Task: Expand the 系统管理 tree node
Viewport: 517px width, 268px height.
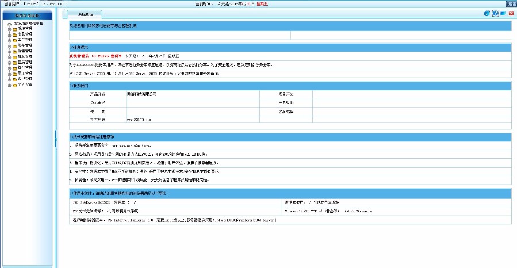Action: (10, 29)
